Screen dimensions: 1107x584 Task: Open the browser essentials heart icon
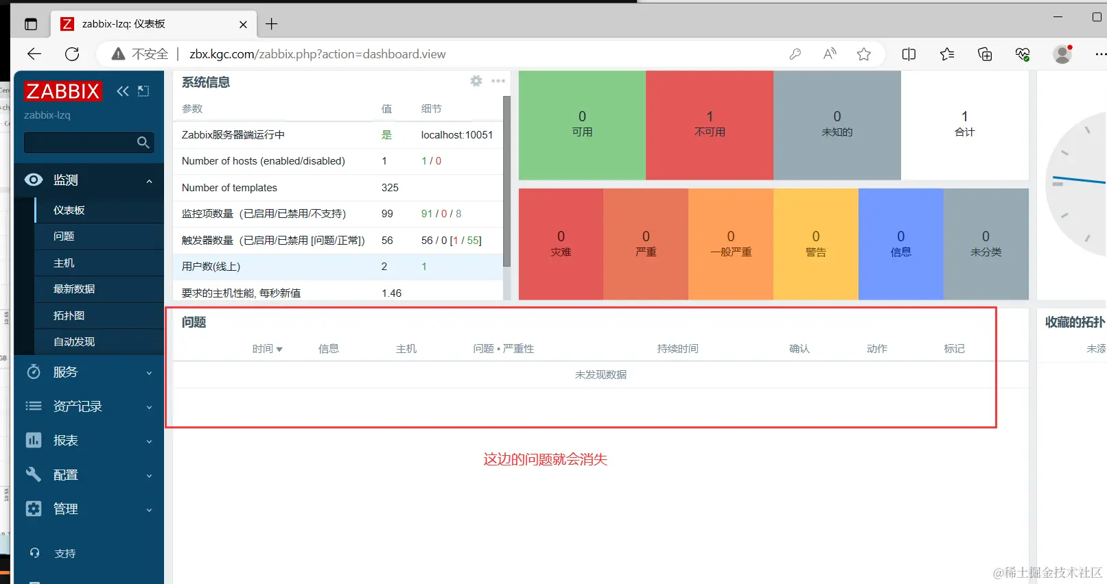tap(1023, 54)
